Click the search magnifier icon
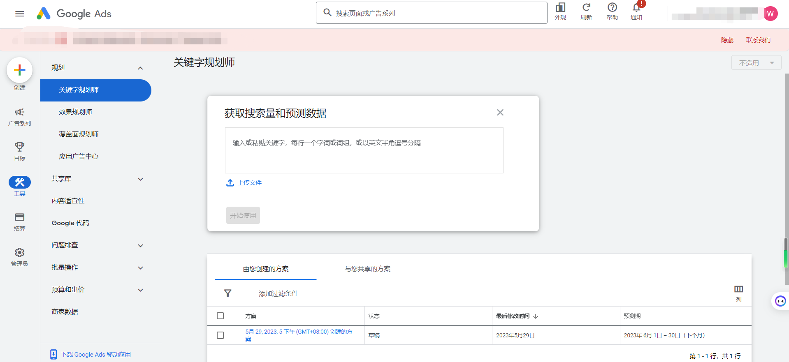 327,13
